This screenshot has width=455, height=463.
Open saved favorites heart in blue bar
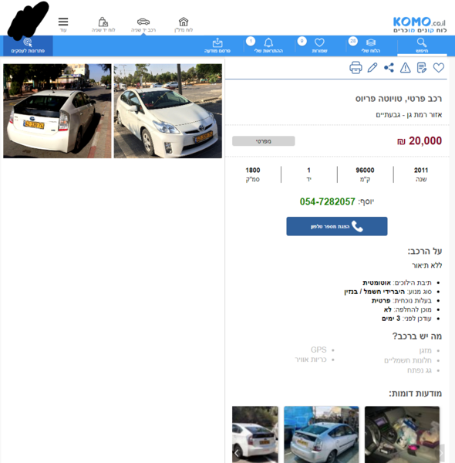pos(319,46)
